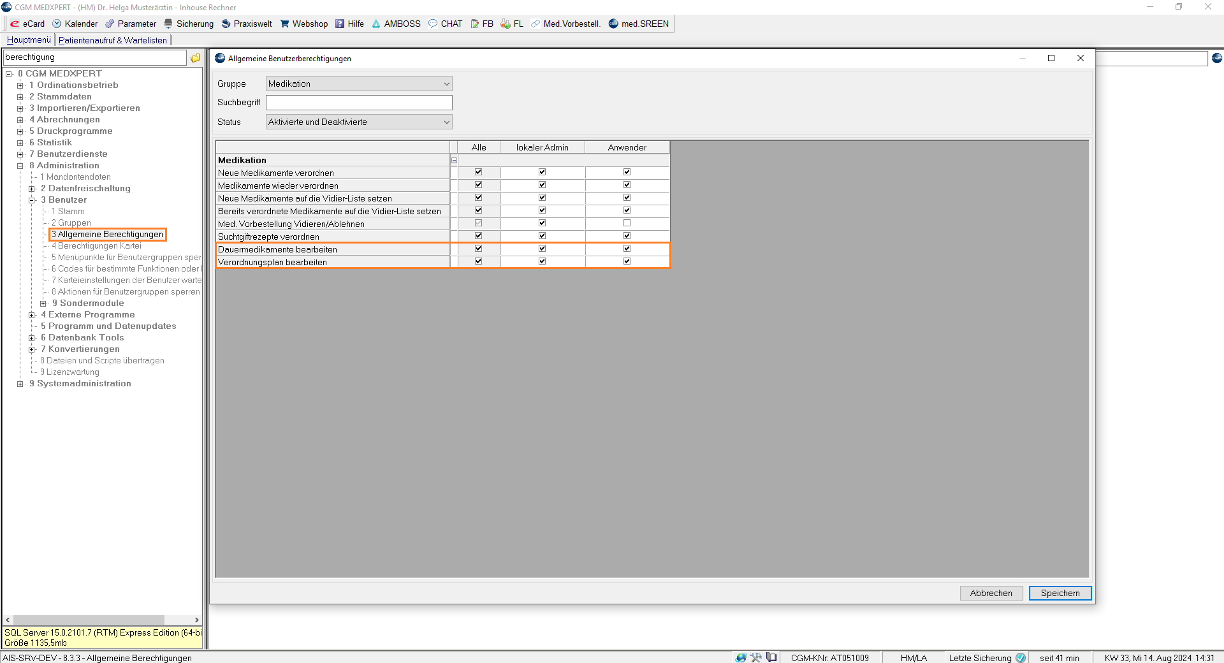Screen dimensions: 1224x663
Task: Click the Alle column header
Action: (479, 147)
